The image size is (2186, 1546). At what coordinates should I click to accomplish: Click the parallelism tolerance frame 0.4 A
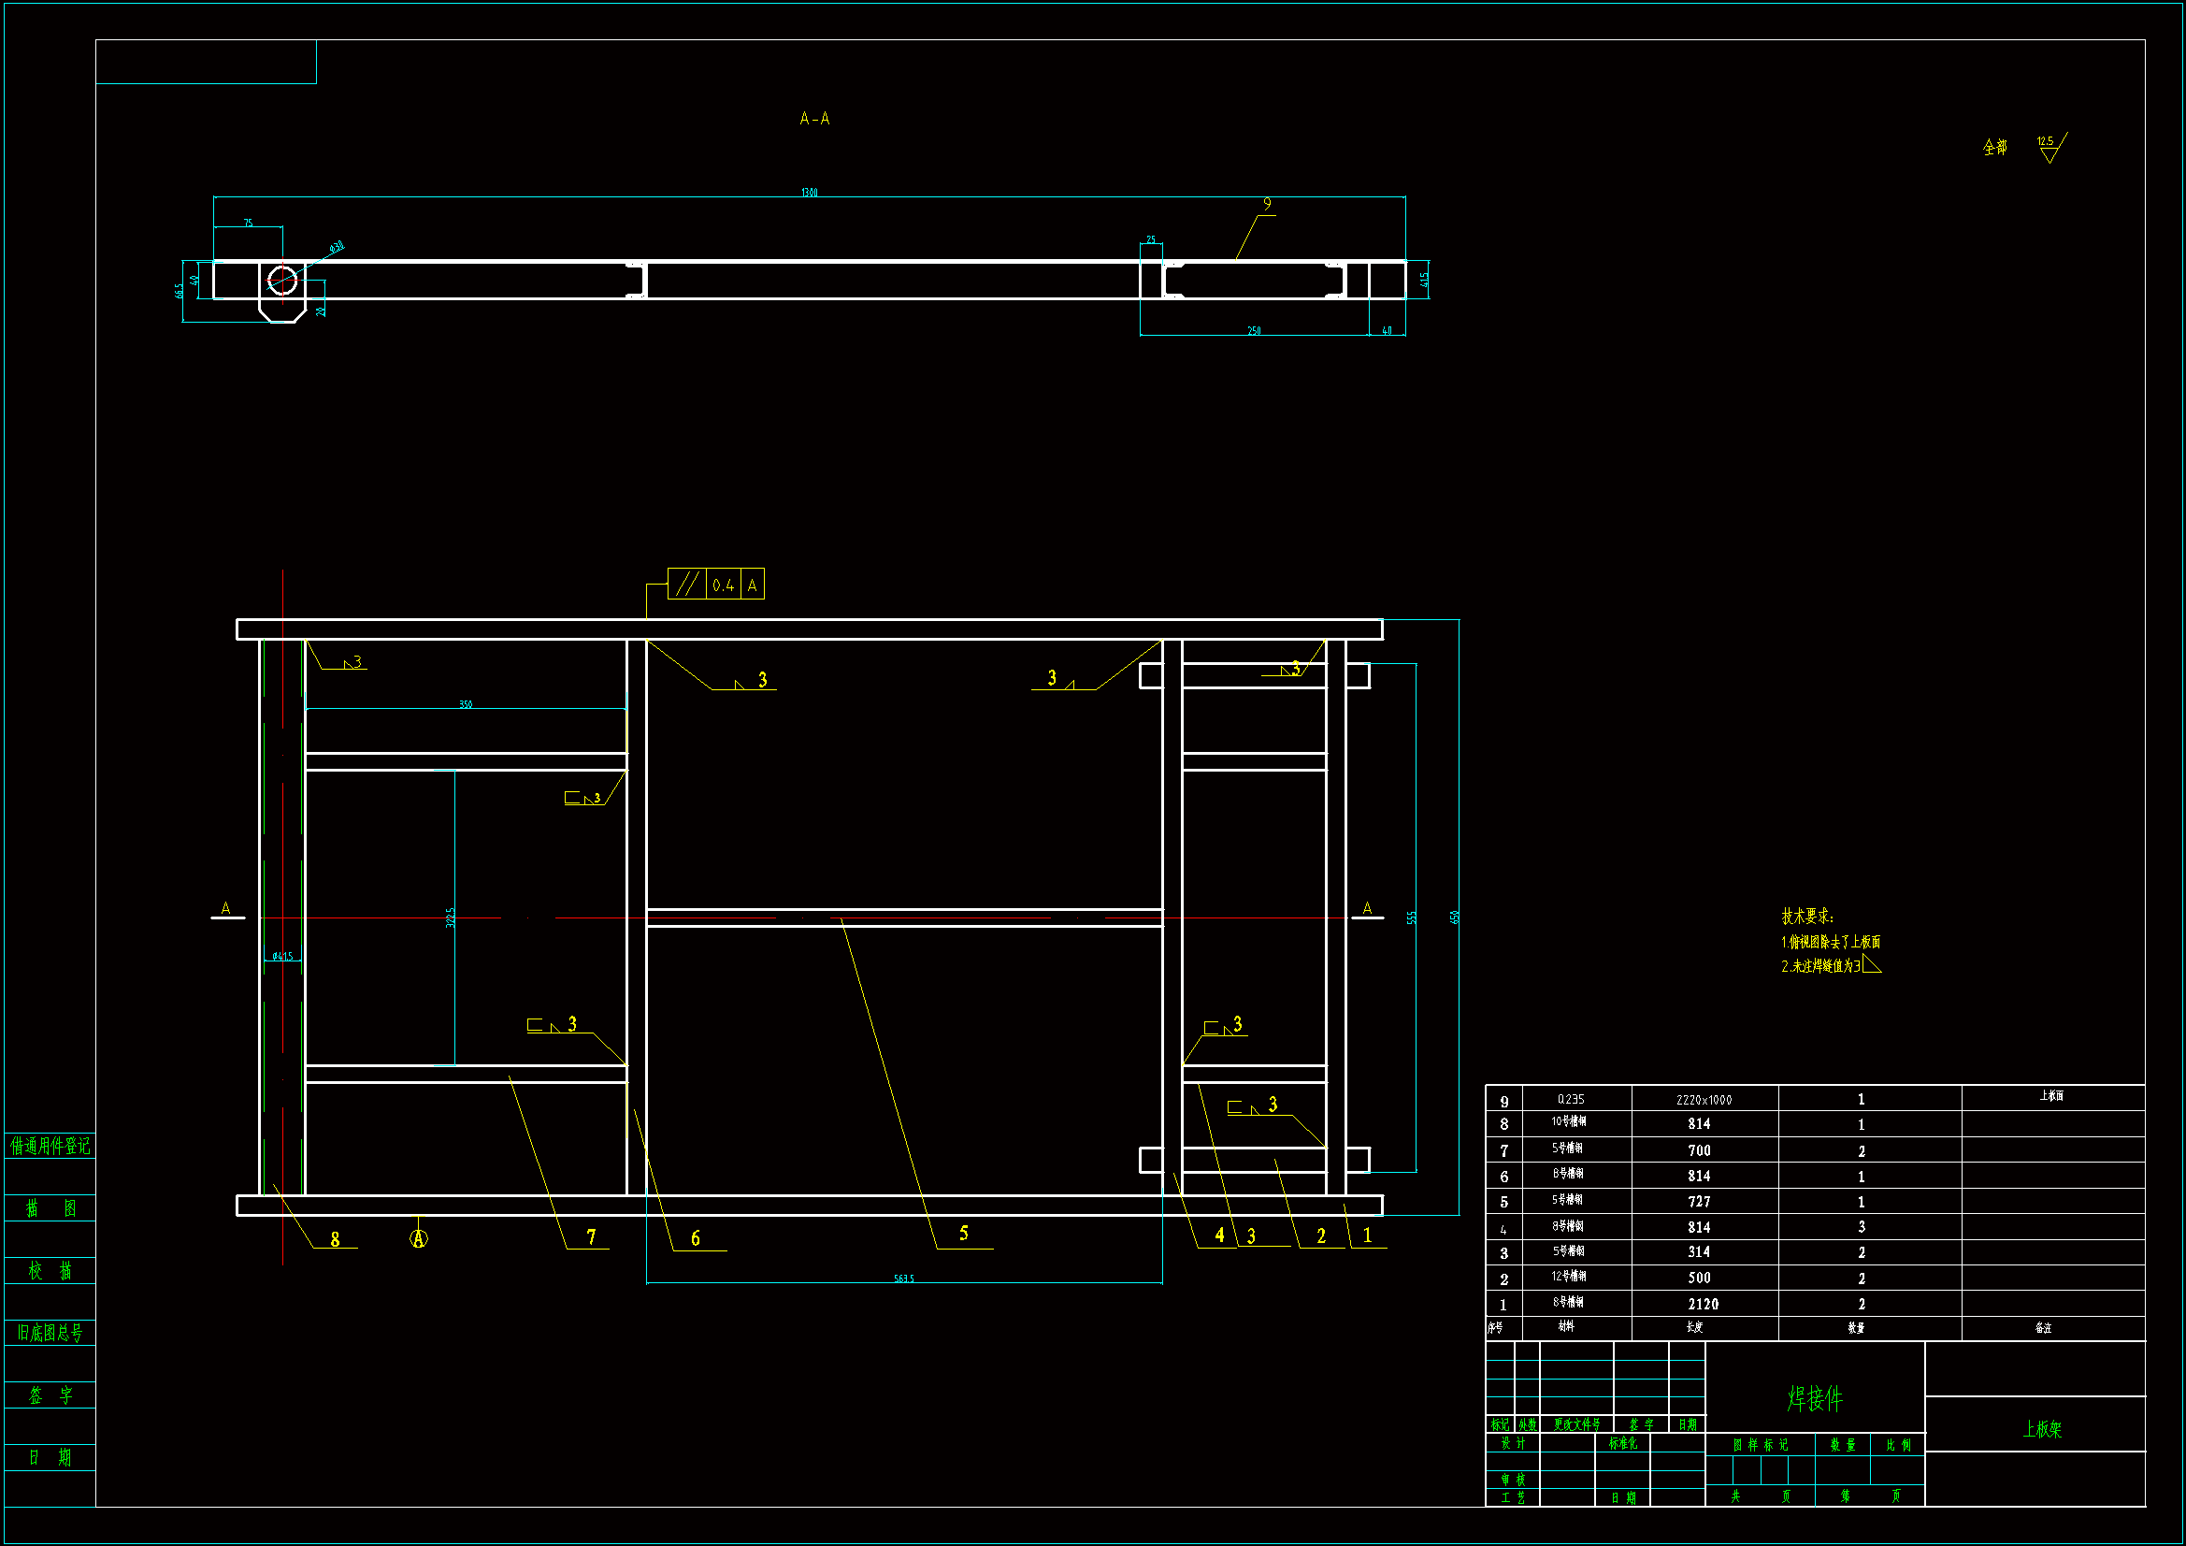(716, 584)
